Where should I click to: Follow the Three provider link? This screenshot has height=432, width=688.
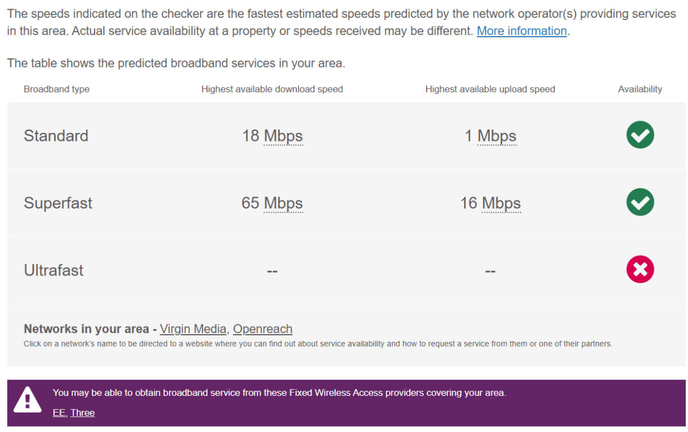pos(83,413)
